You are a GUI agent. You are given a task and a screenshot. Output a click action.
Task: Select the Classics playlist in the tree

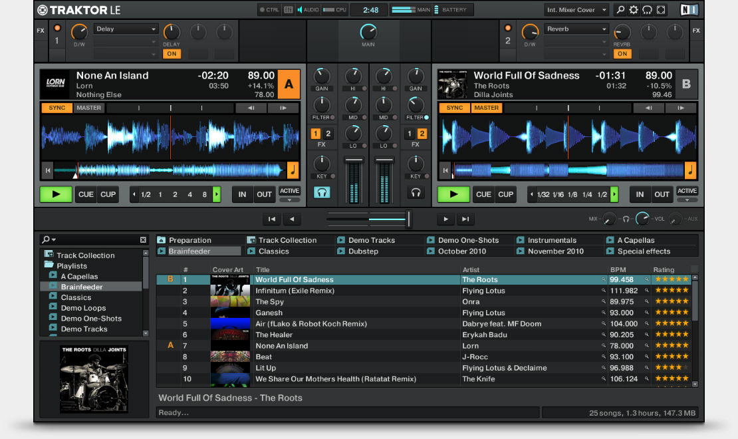click(x=76, y=297)
